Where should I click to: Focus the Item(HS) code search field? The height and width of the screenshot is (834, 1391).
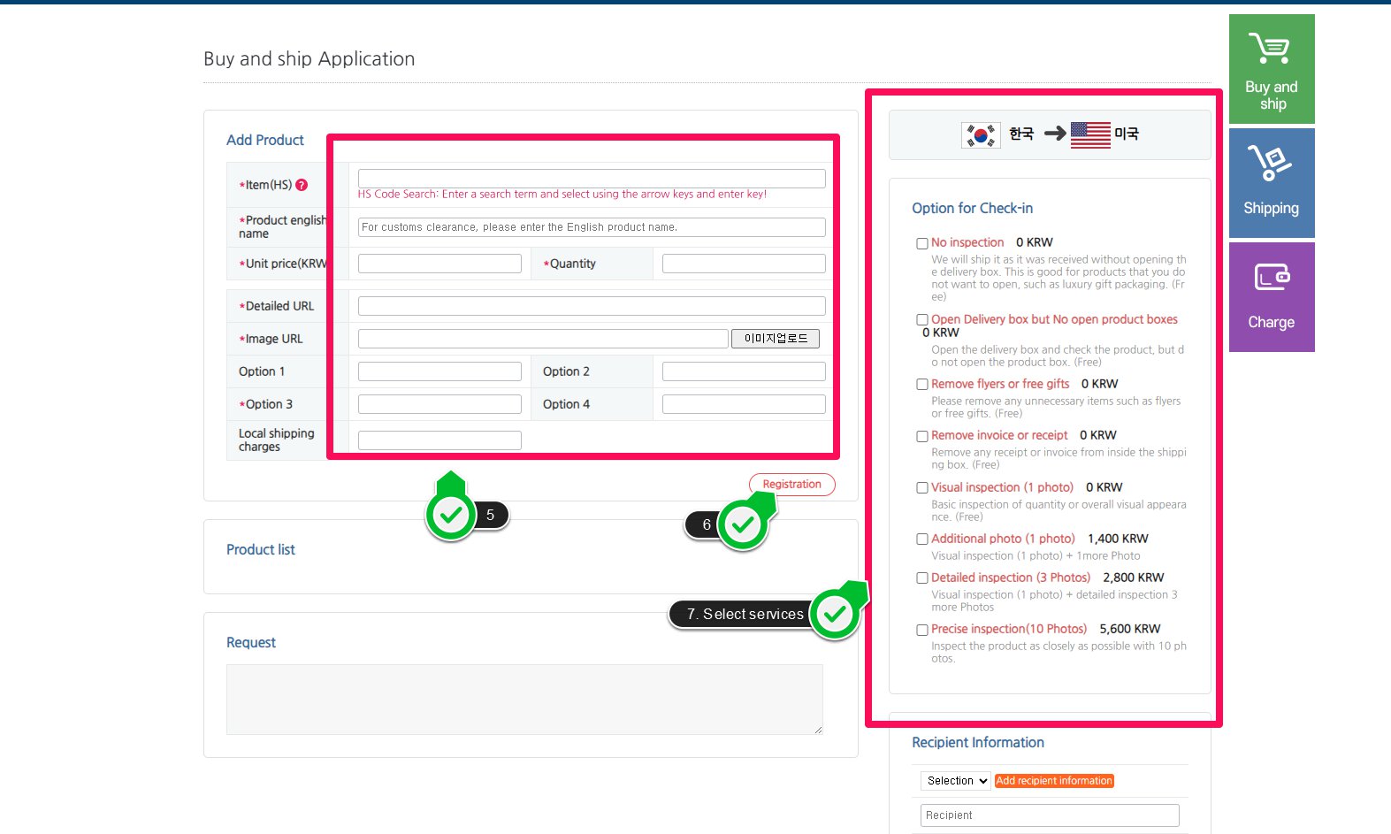(591, 179)
